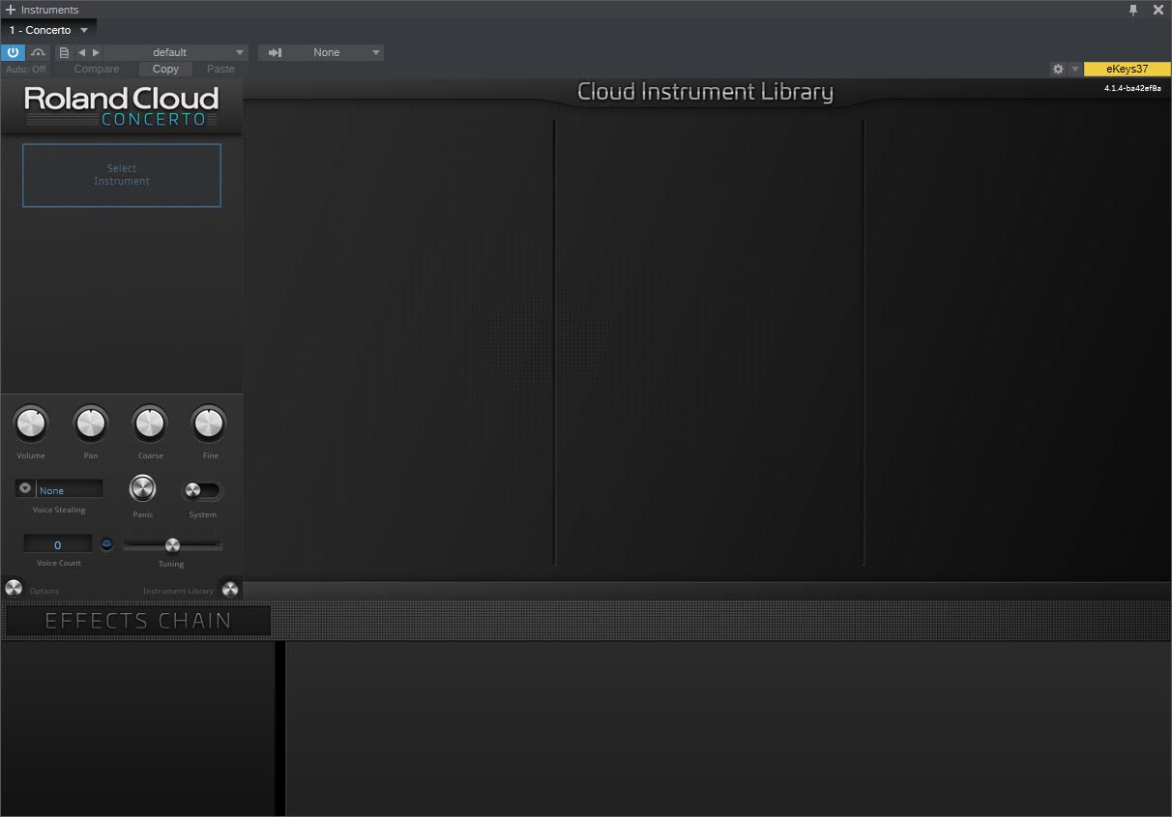Open the preset file menu icon
Image resolution: width=1172 pixels, height=817 pixels.
pyautogui.click(x=64, y=52)
